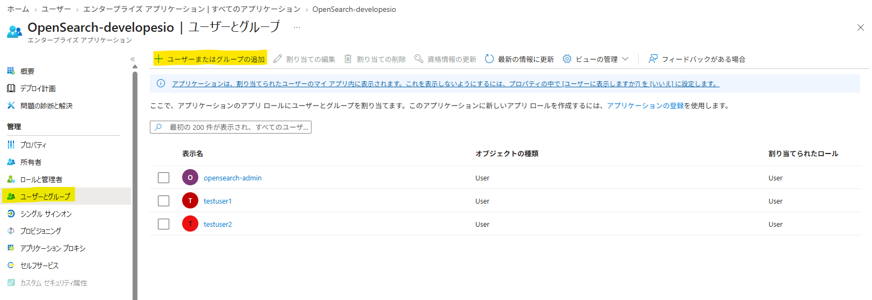The width and height of the screenshot is (872, 300).
Task: Sort by オブジェクトの種類 column header
Action: click(x=507, y=154)
